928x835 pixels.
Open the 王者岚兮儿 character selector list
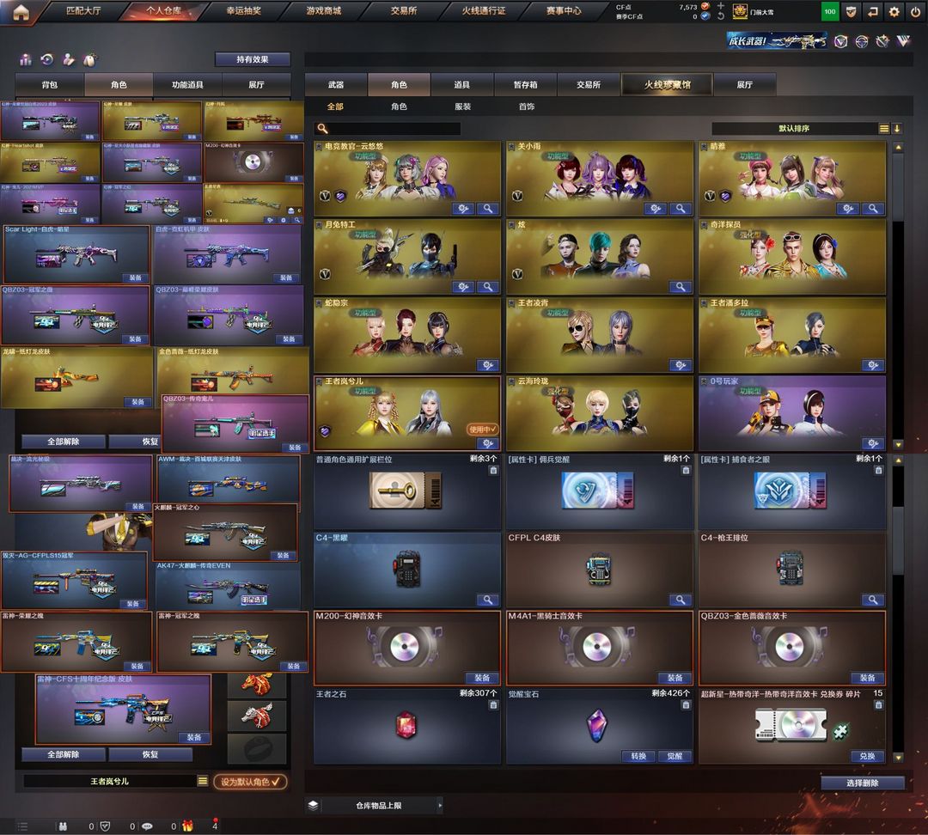[203, 781]
